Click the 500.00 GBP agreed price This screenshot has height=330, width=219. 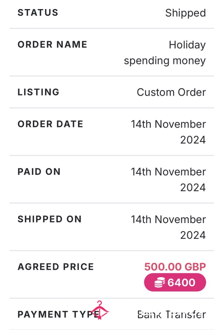coord(175,266)
